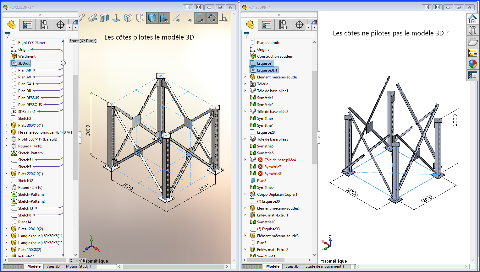
Task: Select Modèle tab in FC1 window
Action: (273, 266)
